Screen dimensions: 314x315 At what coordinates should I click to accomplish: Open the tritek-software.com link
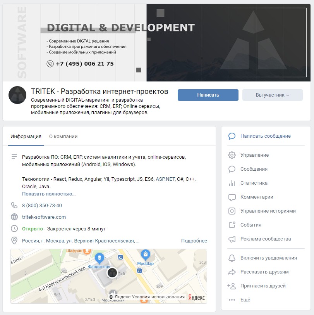tap(44, 217)
